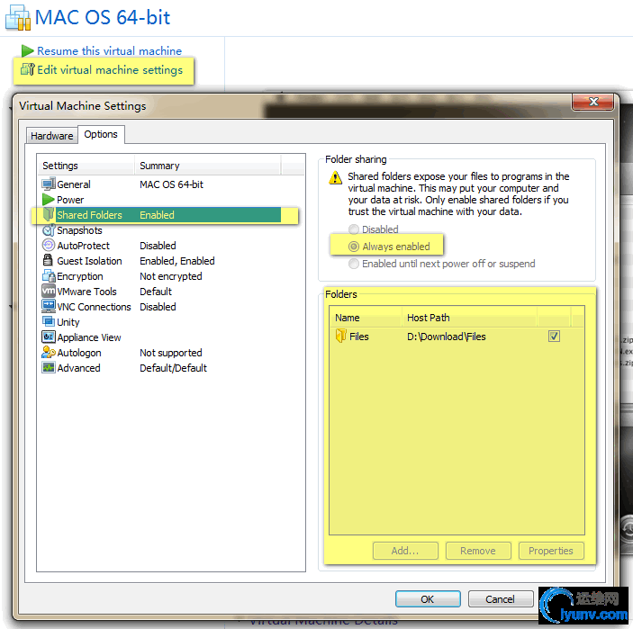Click the green Resume play icon
The image size is (633, 629).
27,50
